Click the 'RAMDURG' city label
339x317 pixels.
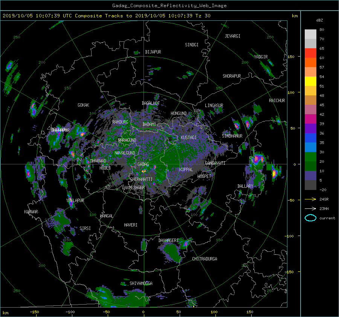tap(120, 122)
